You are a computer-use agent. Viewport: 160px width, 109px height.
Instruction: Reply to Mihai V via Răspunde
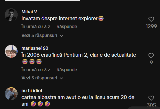pyautogui.click(x=67, y=27)
